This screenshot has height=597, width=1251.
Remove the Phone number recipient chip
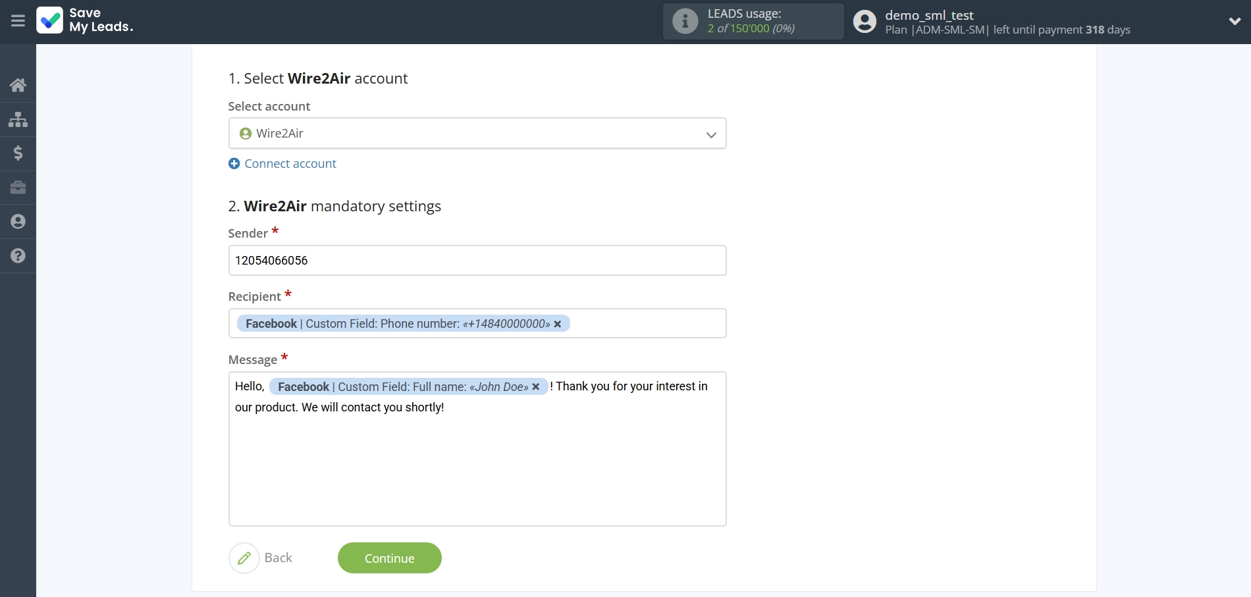[558, 324]
